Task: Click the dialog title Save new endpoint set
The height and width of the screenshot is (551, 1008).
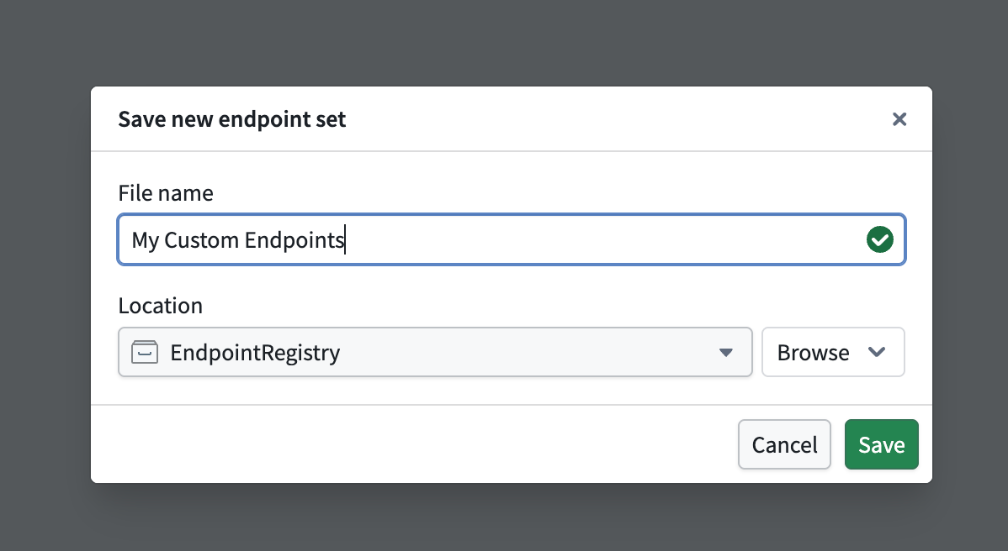Action: (231, 118)
